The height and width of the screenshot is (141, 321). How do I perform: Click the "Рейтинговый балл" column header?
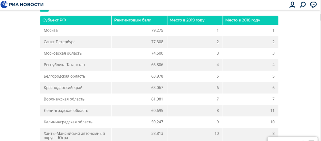tap(133, 20)
